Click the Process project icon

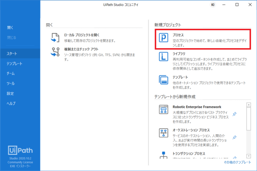(x=164, y=38)
